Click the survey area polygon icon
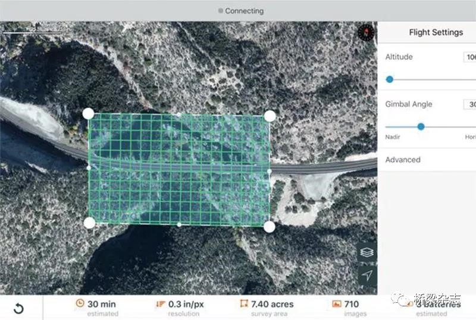476x320 pixels. click(x=243, y=304)
